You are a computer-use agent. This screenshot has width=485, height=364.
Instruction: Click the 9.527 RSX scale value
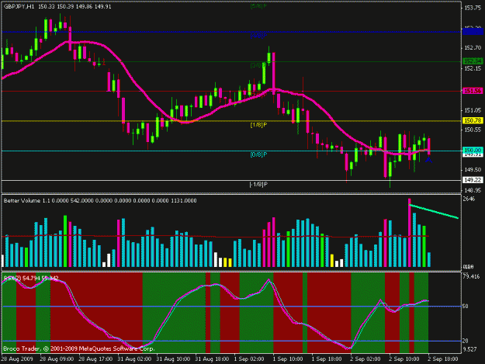pyautogui.click(x=470, y=349)
